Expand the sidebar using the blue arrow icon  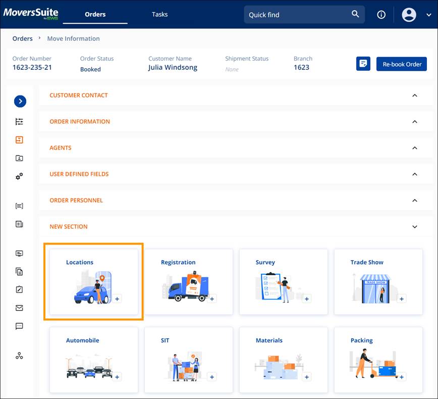coord(20,101)
